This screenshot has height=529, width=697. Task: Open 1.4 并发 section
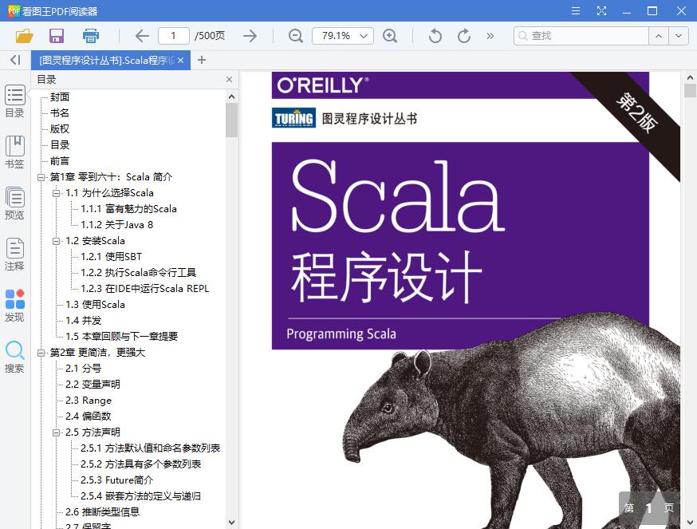tap(84, 321)
